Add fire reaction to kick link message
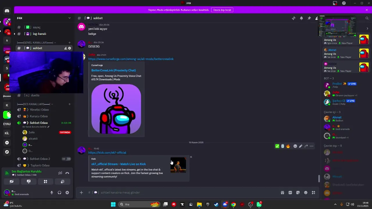 click(288, 146)
